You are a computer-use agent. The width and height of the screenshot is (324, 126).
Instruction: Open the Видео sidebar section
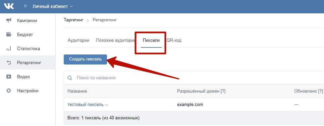tap(23, 77)
